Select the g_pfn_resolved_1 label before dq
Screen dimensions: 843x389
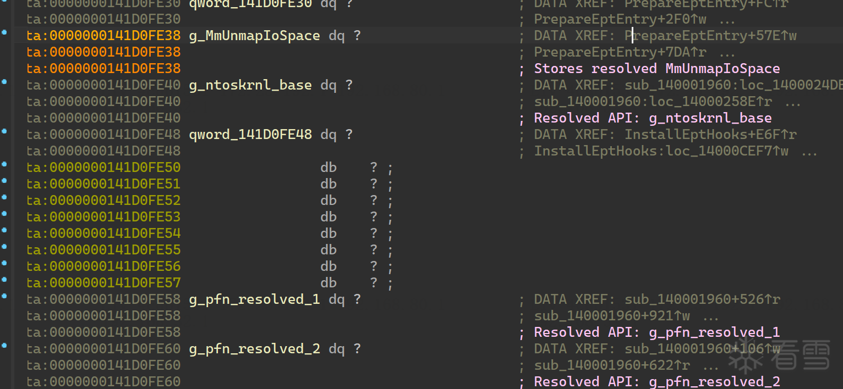pyautogui.click(x=254, y=299)
